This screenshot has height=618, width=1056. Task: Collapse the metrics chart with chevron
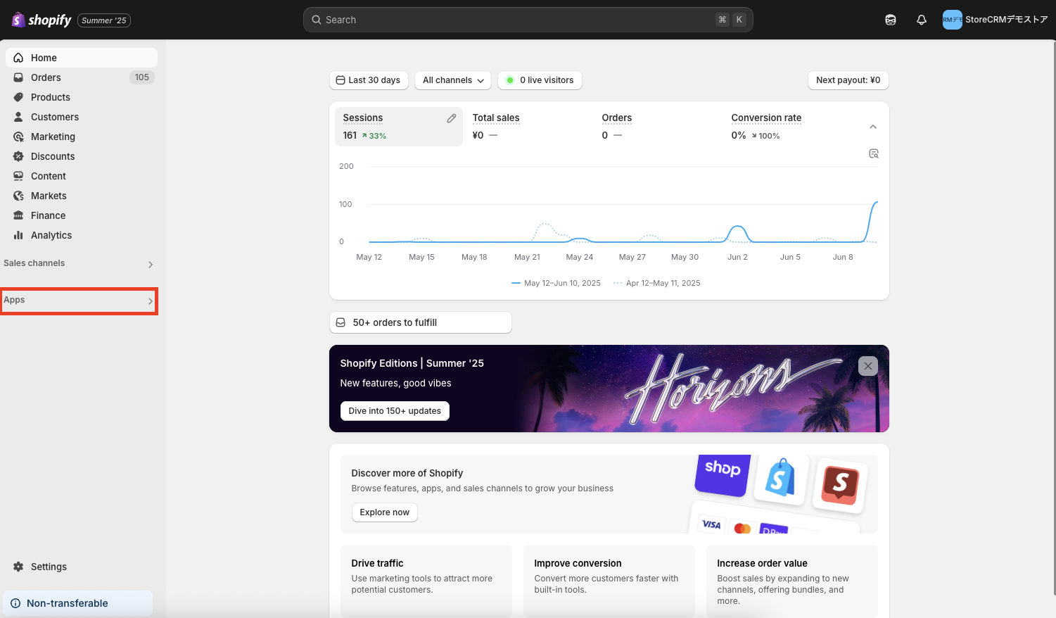[873, 127]
